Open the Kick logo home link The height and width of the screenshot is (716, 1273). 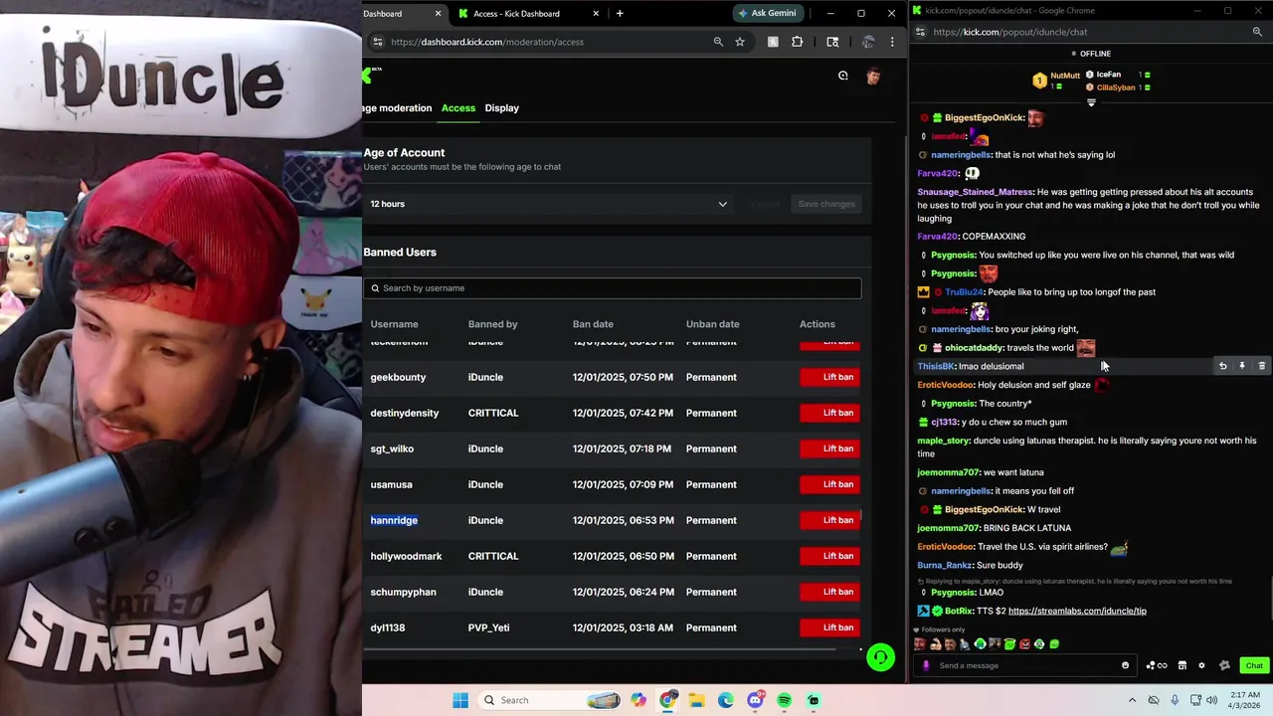click(x=367, y=76)
